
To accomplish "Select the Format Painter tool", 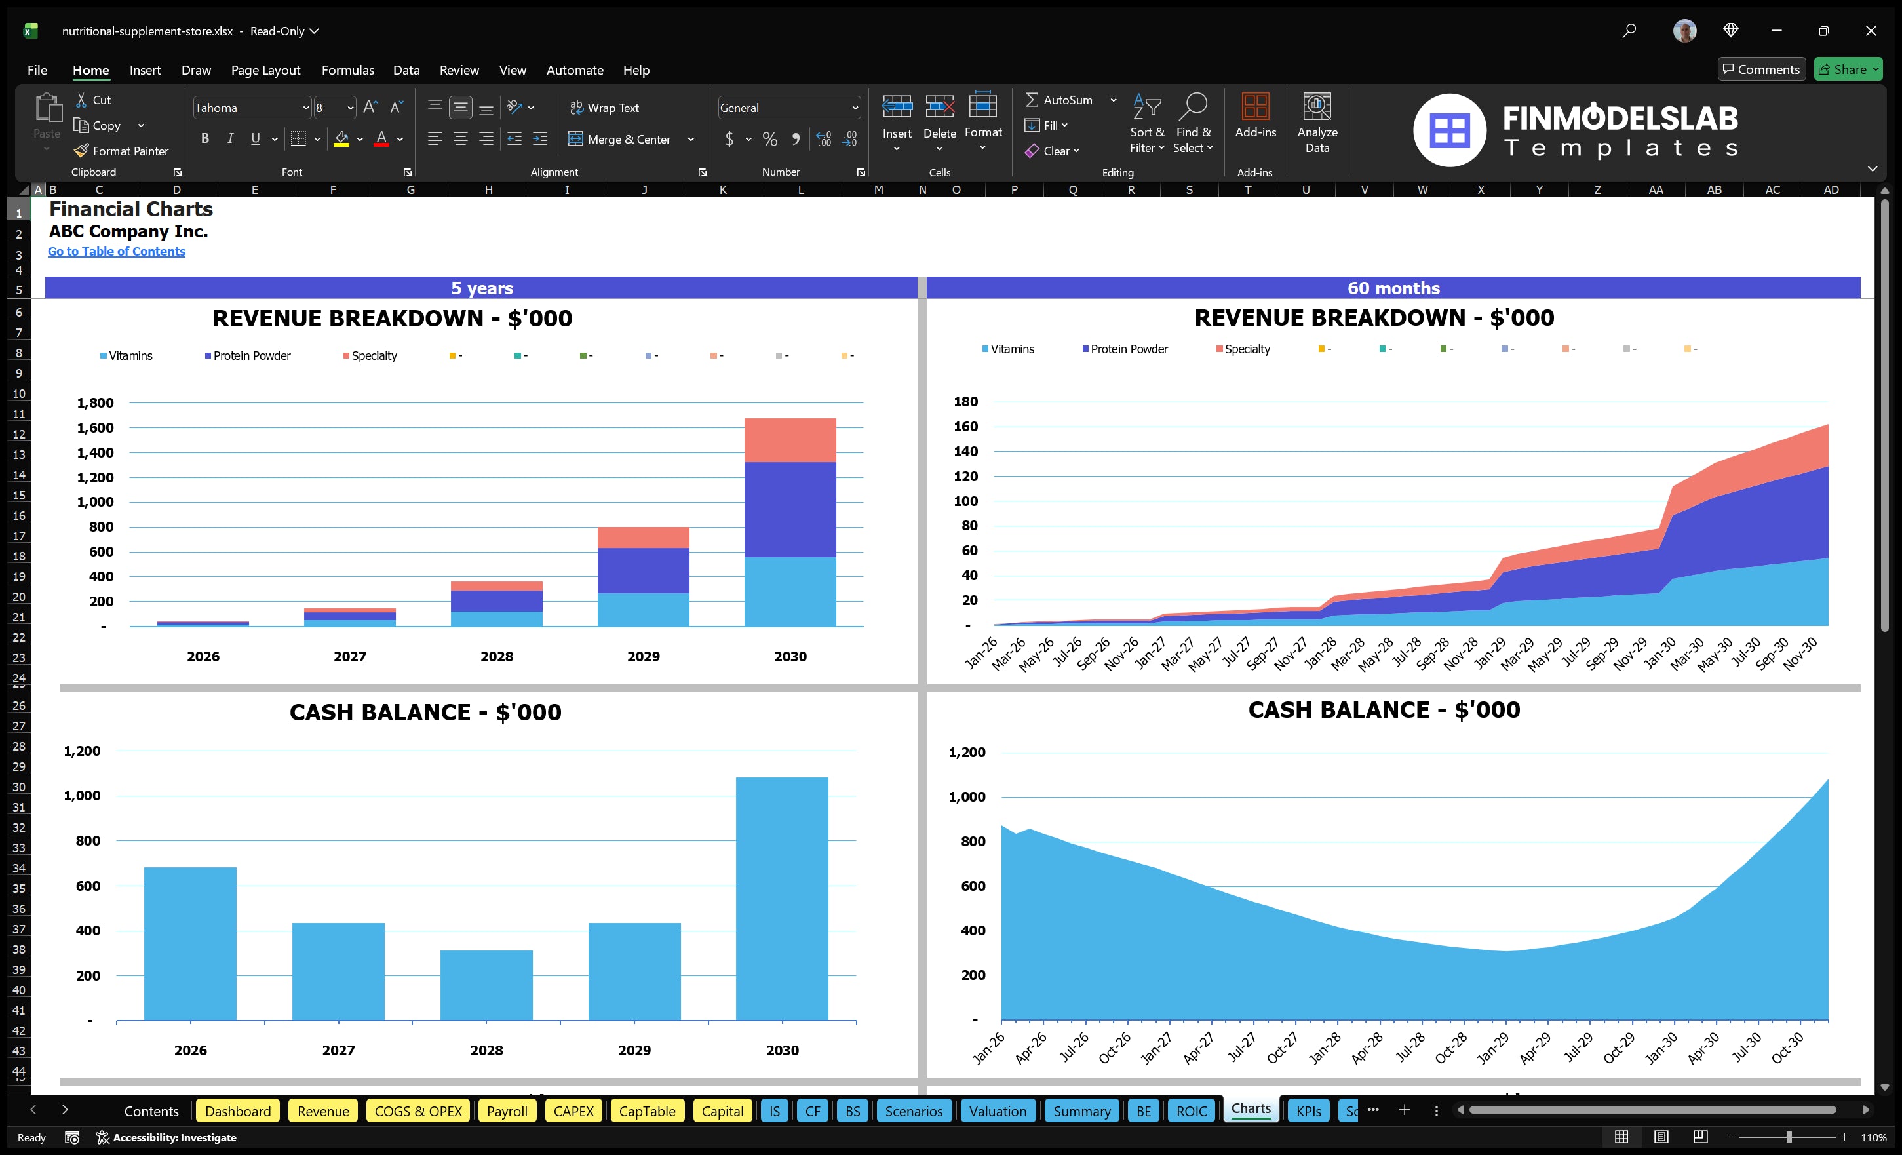I will pyautogui.click(x=121, y=151).
